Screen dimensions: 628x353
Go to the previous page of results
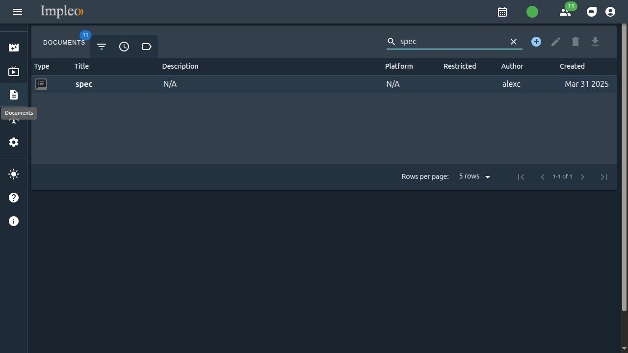pos(542,177)
